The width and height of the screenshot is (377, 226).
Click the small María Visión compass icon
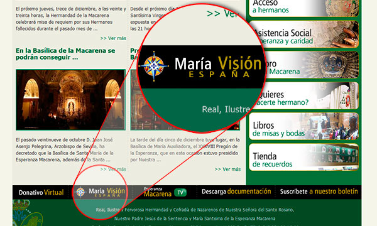[x=80, y=192]
